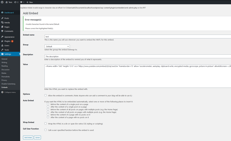231x141 pixels.
Task: Click the Comments sidebar icon
Action: (2, 31)
